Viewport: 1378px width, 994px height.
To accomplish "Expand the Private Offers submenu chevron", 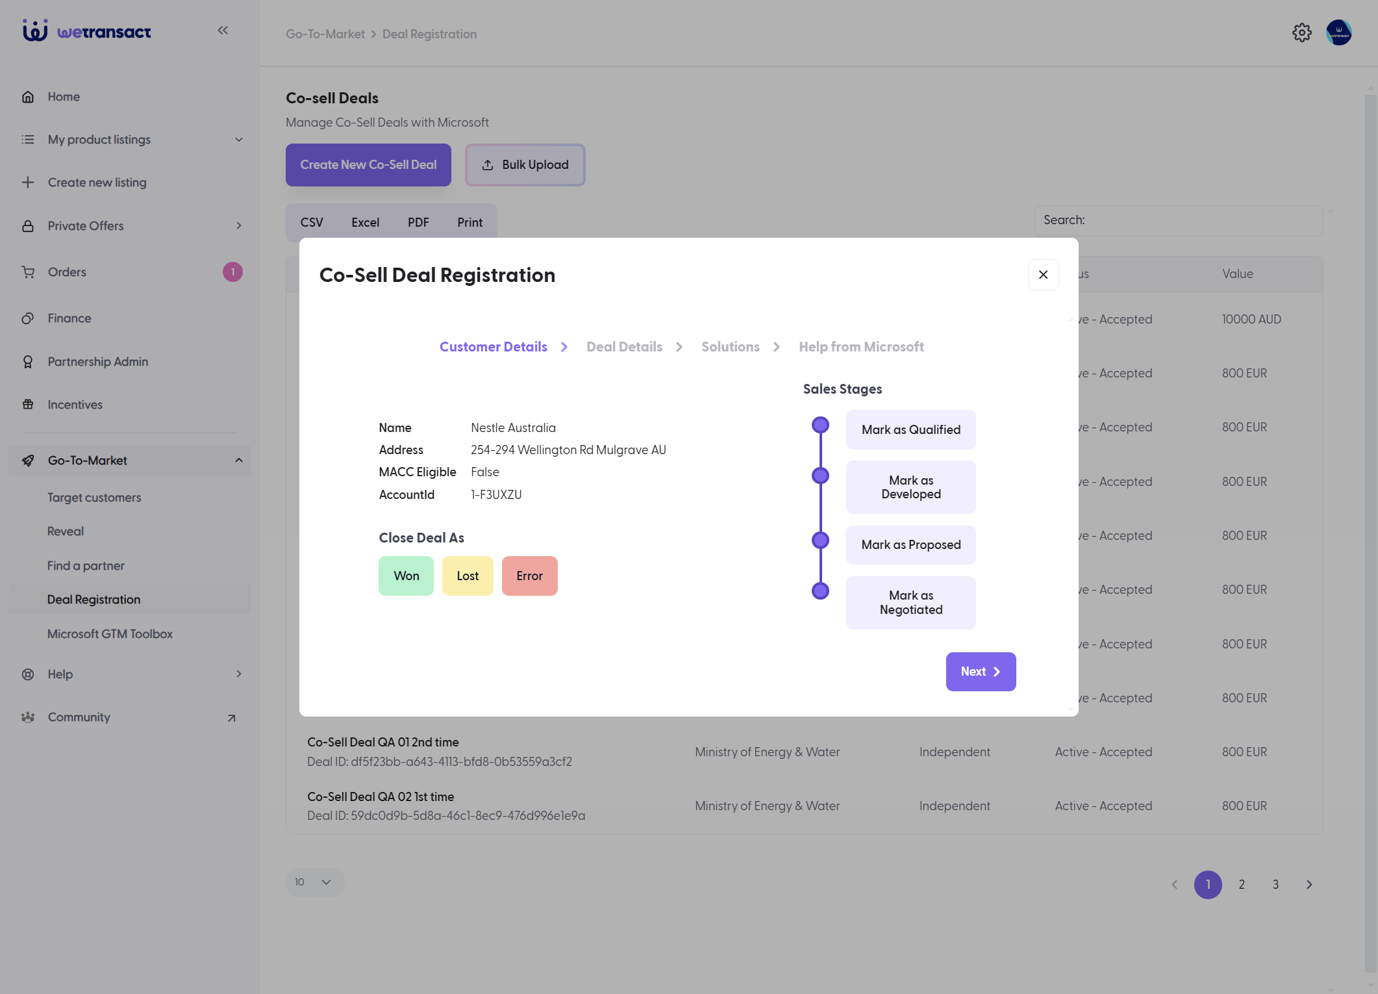I will (239, 226).
